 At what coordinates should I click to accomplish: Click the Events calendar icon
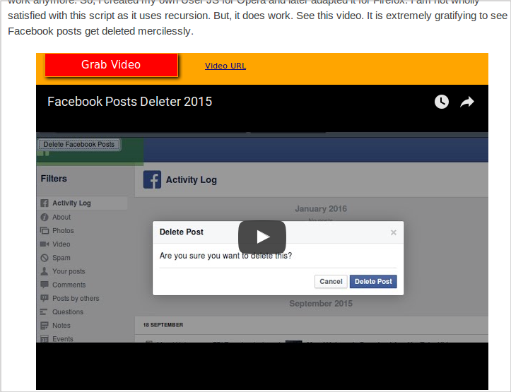coord(45,339)
